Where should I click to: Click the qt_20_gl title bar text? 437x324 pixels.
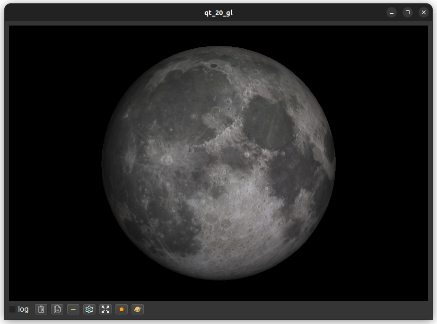coord(218,13)
